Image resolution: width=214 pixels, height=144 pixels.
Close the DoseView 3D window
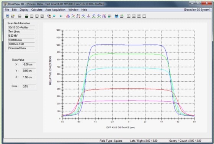pyautogui.click(x=207, y=3)
